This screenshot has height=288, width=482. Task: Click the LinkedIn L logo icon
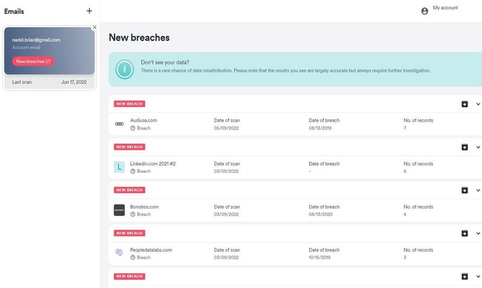tap(119, 167)
